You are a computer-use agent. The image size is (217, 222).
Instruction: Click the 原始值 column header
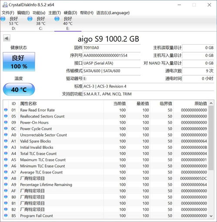tap(200, 104)
